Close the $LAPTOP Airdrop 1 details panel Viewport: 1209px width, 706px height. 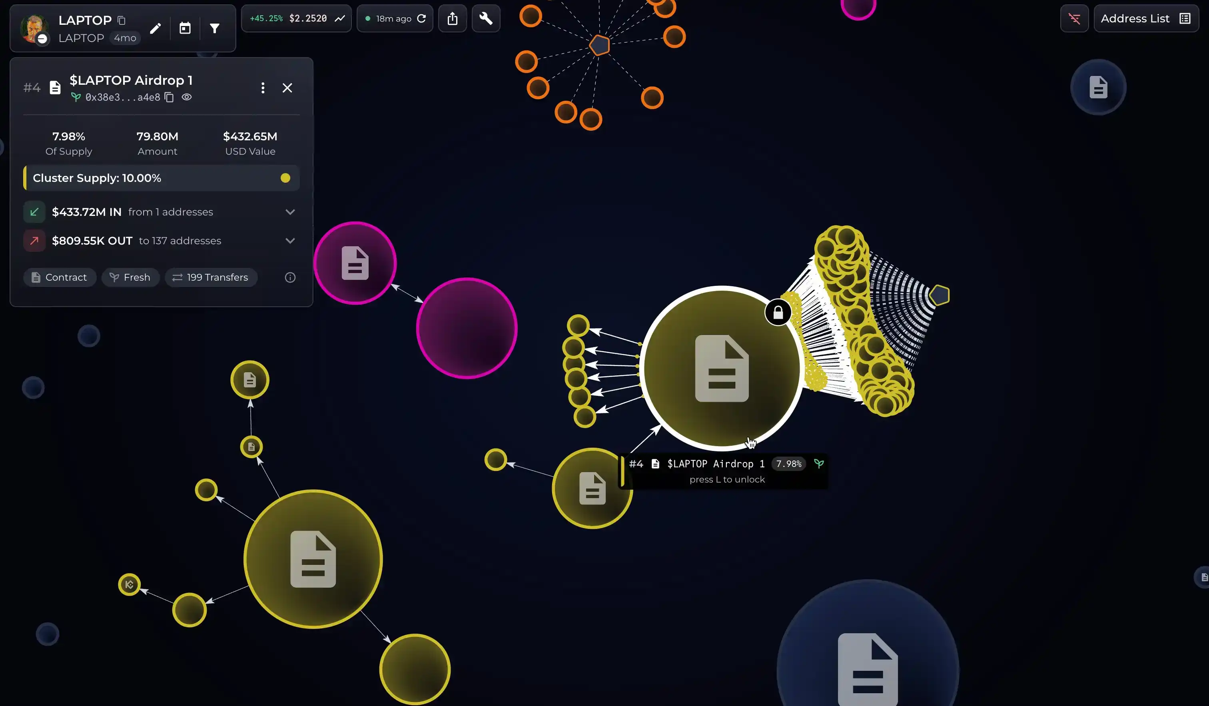coord(287,87)
